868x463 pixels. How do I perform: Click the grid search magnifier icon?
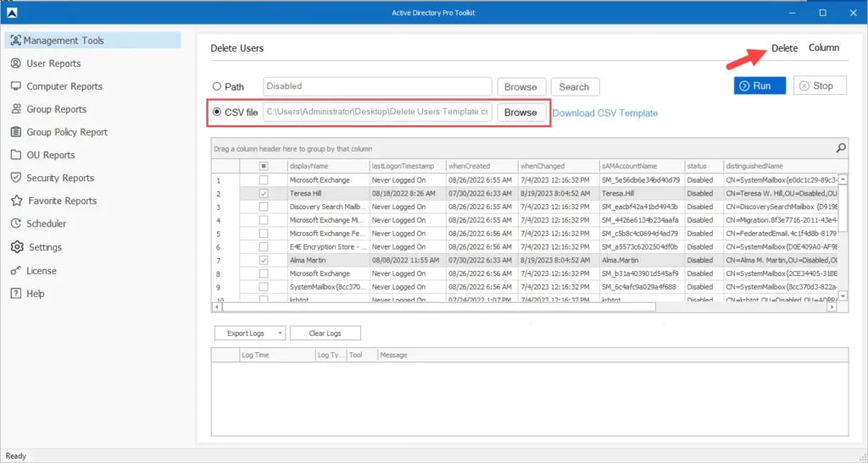point(840,148)
